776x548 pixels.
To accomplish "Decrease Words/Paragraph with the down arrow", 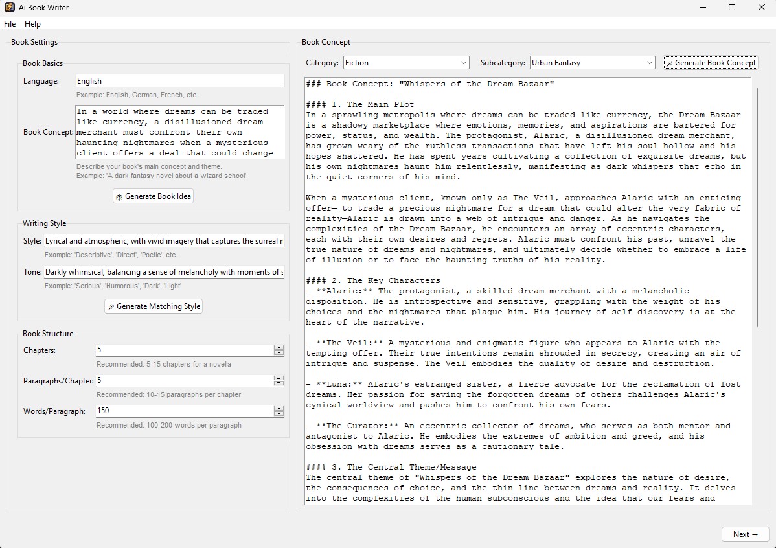I will tap(279, 414).
